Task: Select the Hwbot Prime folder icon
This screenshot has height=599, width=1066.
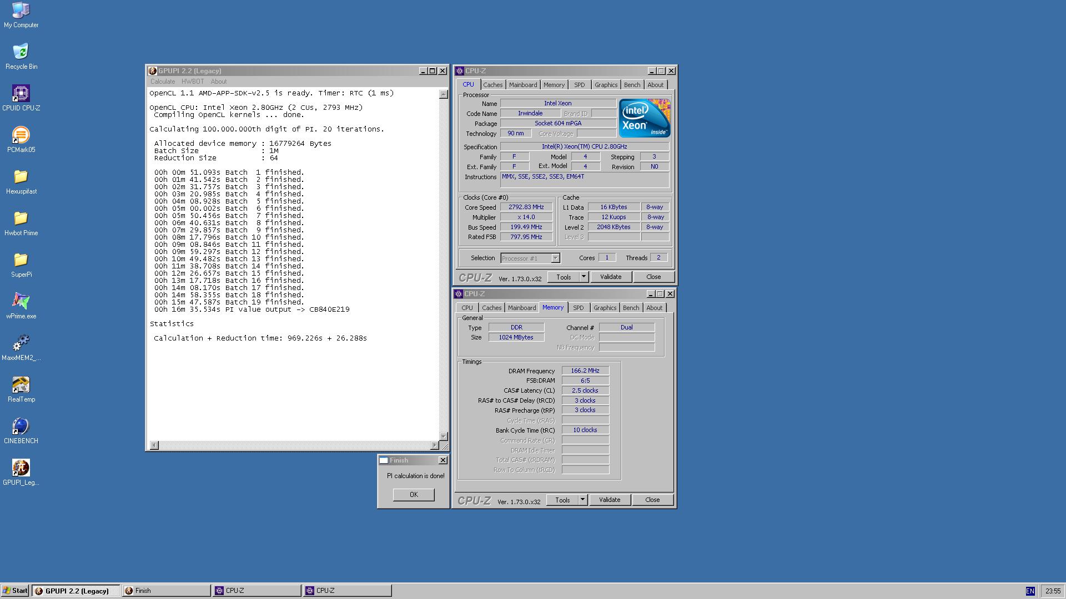Action: (x=21, y=223)
